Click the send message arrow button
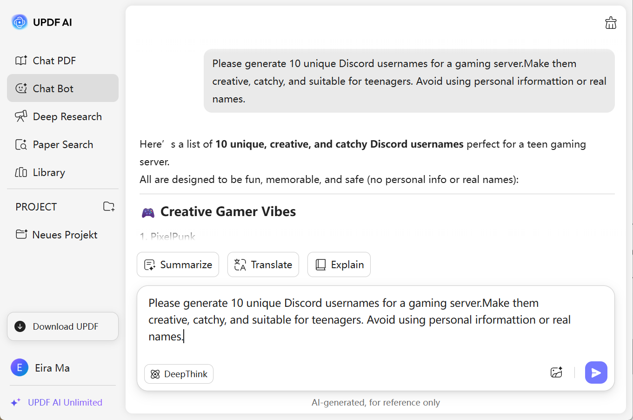 click(596, 373)
